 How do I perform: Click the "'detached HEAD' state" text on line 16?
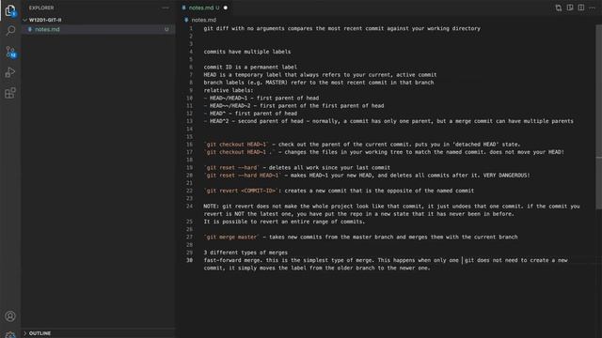486,145
